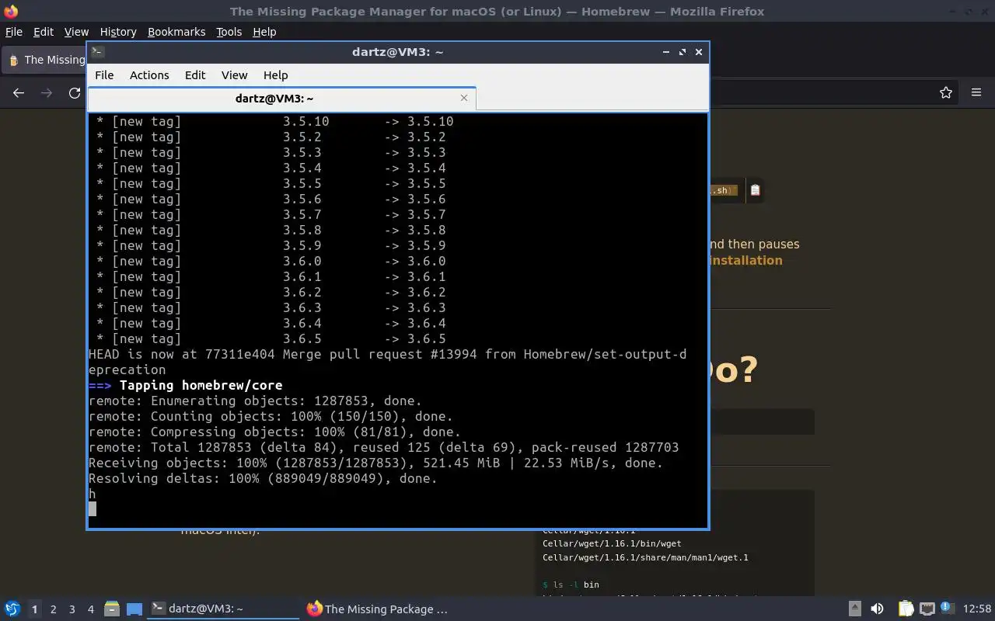Click the 'Resolving deltas: 100%' terminal line
The height and width of the screenshot is (621, 995).
[263, 479]
